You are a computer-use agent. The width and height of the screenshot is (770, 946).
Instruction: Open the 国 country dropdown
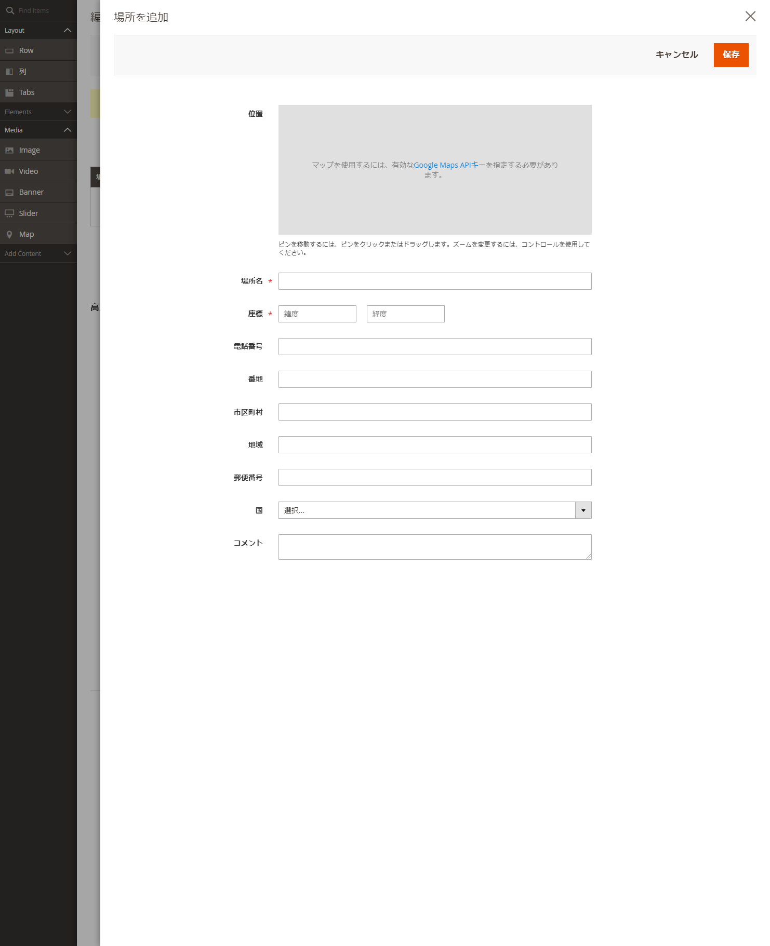435,510
